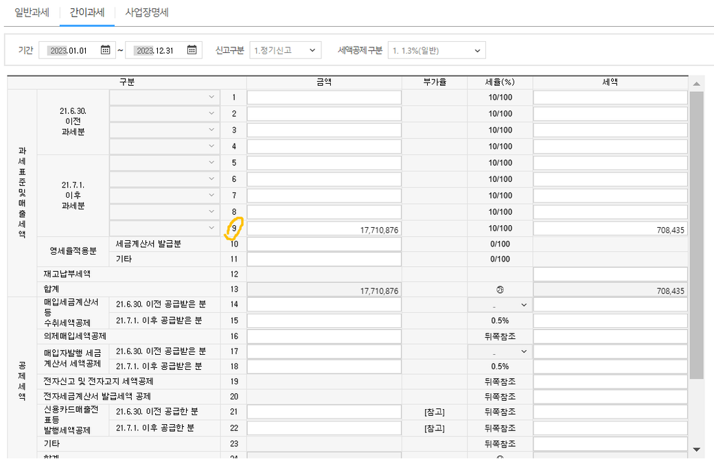The width and height of the screenshot is (714, 466).
Task: Switch to the 사업장명세 tab
Action: point(147,12)
